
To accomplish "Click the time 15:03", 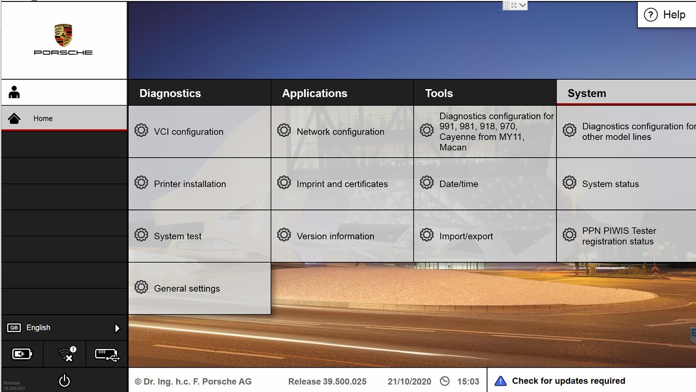I will click(x=468, y=382).
